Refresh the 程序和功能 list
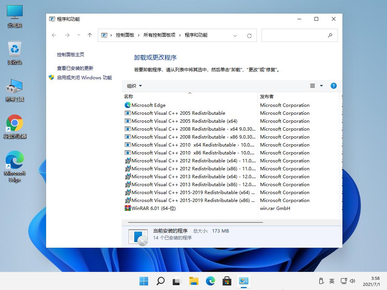This screenshot has height=290, width=387. [x=249, y=36]
